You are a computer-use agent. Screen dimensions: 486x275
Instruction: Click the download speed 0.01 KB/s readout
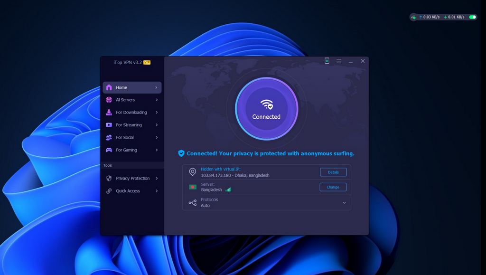[454, 17]
